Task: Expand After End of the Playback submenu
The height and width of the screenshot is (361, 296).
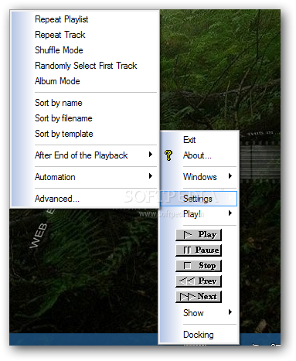Action: coord(84,155)
